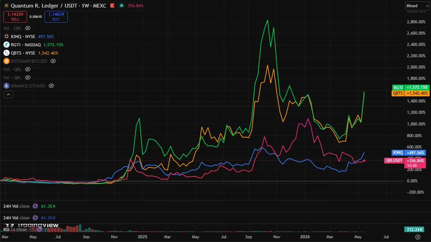Select the IONQ · NYSE legend label
431x242 pixels.
pos(23,36)
